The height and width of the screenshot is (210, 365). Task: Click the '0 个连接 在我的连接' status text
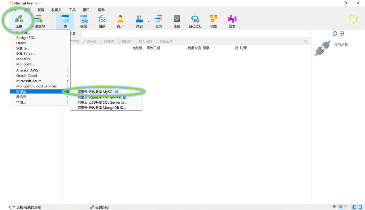(25, 207)
